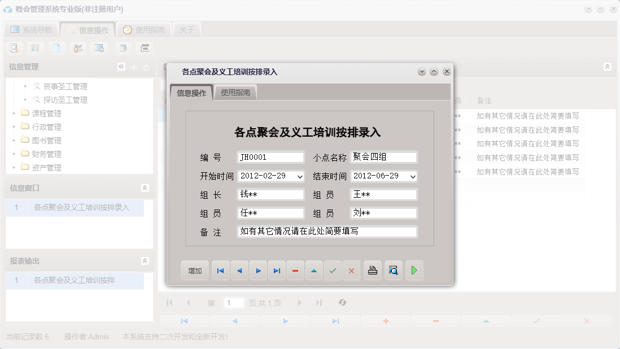
Task: Open the 结束时间 date dropdown
Action: pos(412,176)
